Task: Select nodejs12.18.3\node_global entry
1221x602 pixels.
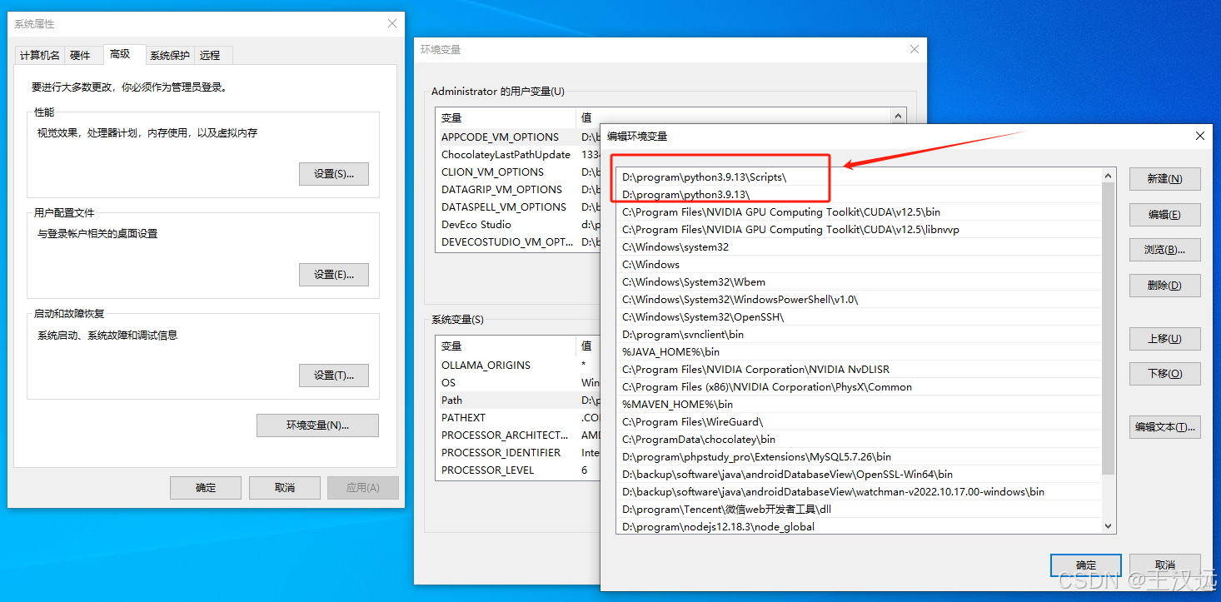Action: [859, 527]
